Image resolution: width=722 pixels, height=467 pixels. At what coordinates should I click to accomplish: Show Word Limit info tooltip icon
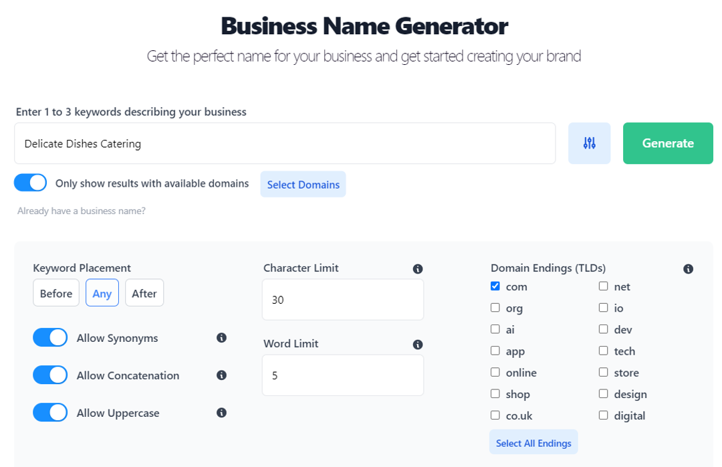418,345
